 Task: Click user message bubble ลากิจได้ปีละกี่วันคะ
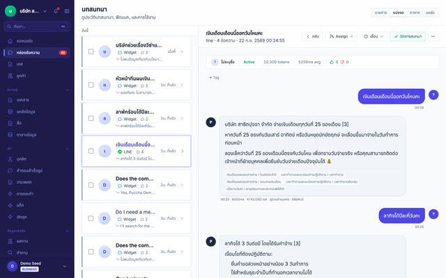pyautogui.click(x=401, y=215)
